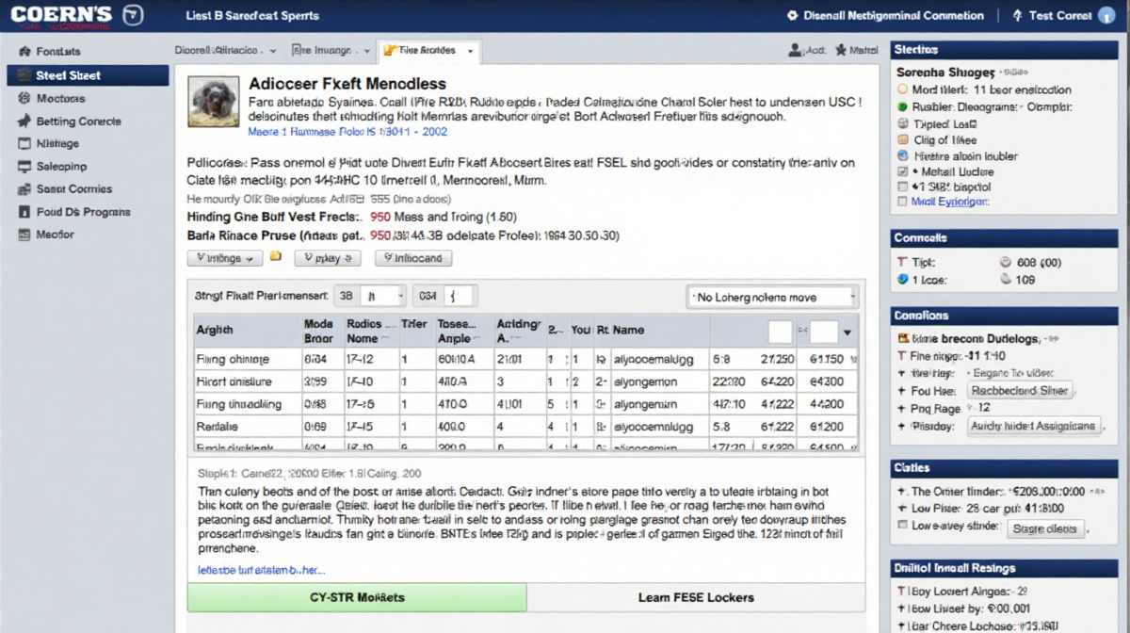
Task: Click the Foud Ds Programs sidebar icon
Action: click(x=24, y=212)
